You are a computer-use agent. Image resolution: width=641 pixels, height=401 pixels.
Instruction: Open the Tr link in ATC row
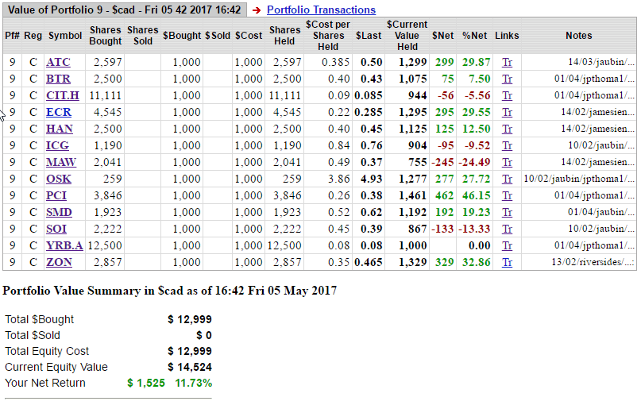tap(507, 62)
